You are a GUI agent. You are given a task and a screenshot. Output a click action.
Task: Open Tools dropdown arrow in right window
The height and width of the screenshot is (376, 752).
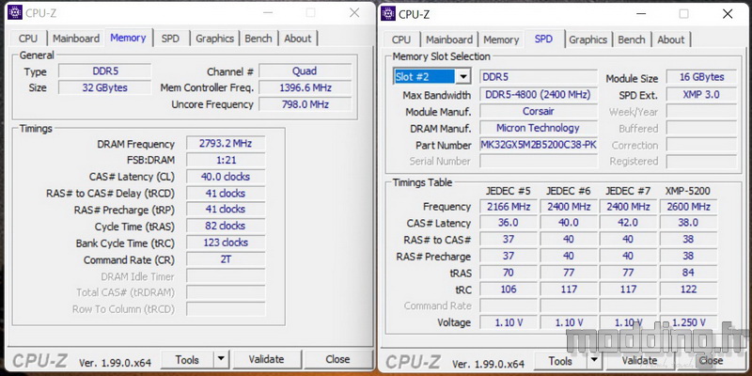click(x=594, y=360)
